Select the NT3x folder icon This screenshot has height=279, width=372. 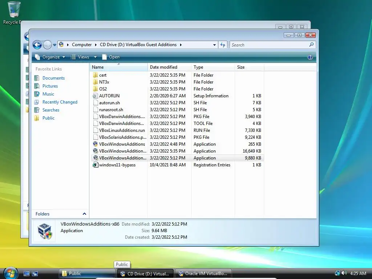coord(96,82)
